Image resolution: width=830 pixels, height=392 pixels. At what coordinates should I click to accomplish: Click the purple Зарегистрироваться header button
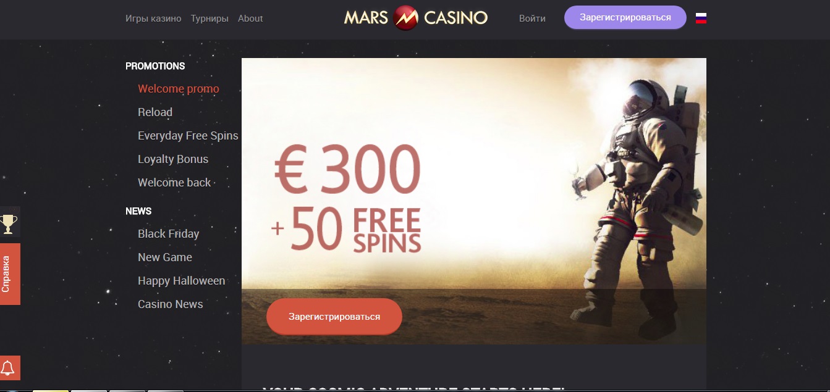[x=625, y=17]
